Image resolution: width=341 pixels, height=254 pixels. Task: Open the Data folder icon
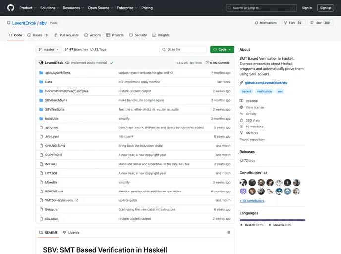pyautogui.click(x=41, y=82)
